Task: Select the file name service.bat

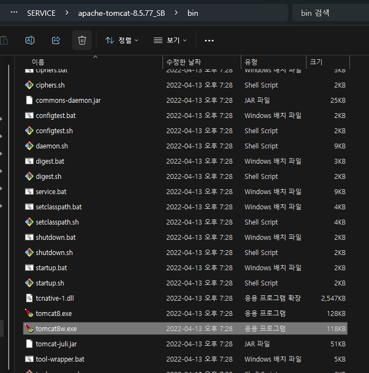Action: pyautogui.click(x=51, y=192)
